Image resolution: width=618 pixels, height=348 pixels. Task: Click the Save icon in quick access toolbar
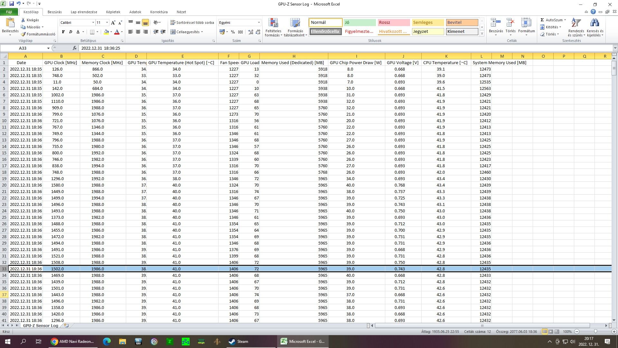tap(12, 4)
